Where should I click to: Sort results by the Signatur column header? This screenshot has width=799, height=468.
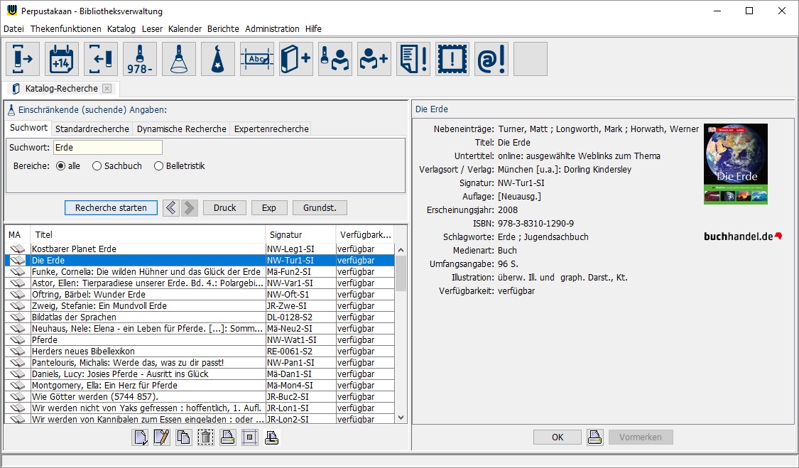click(299, 234)
